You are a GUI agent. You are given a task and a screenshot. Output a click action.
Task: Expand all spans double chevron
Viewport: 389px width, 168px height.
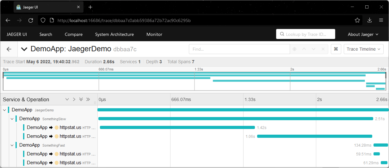coord(81,99)
